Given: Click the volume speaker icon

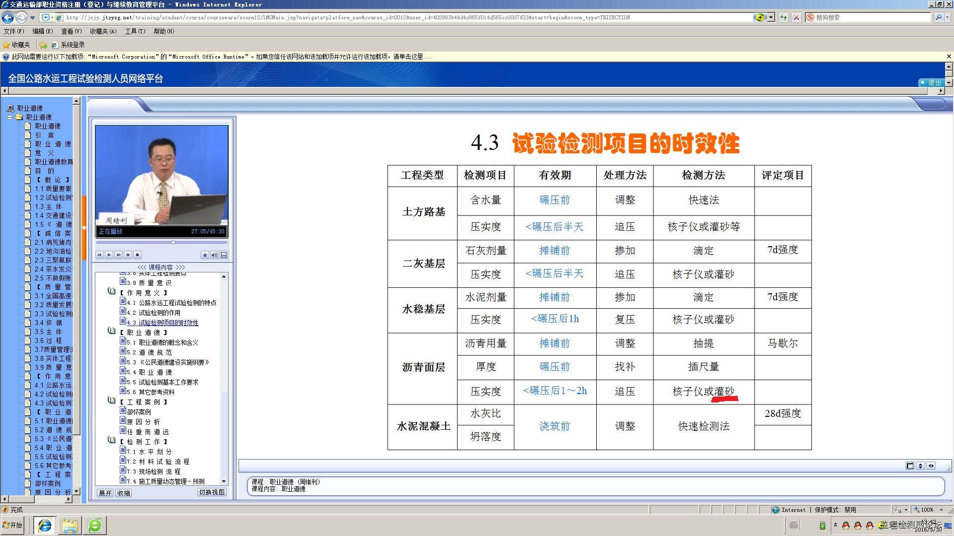Looking at the screenshot, I should (214, 255).
